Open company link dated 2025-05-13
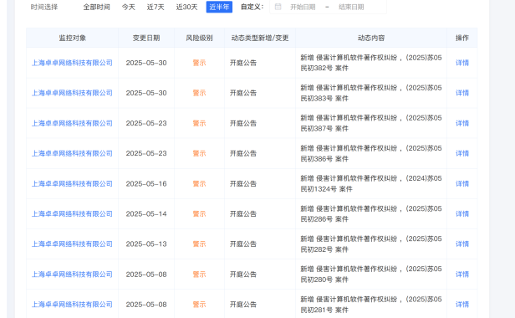The image size is (515, 318). [72, 244]
